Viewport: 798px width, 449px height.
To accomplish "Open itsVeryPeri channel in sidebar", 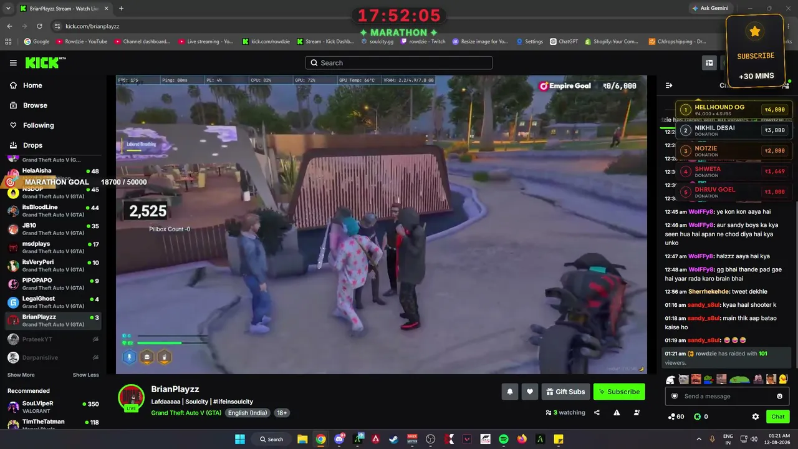I will [x=53, y=266].
